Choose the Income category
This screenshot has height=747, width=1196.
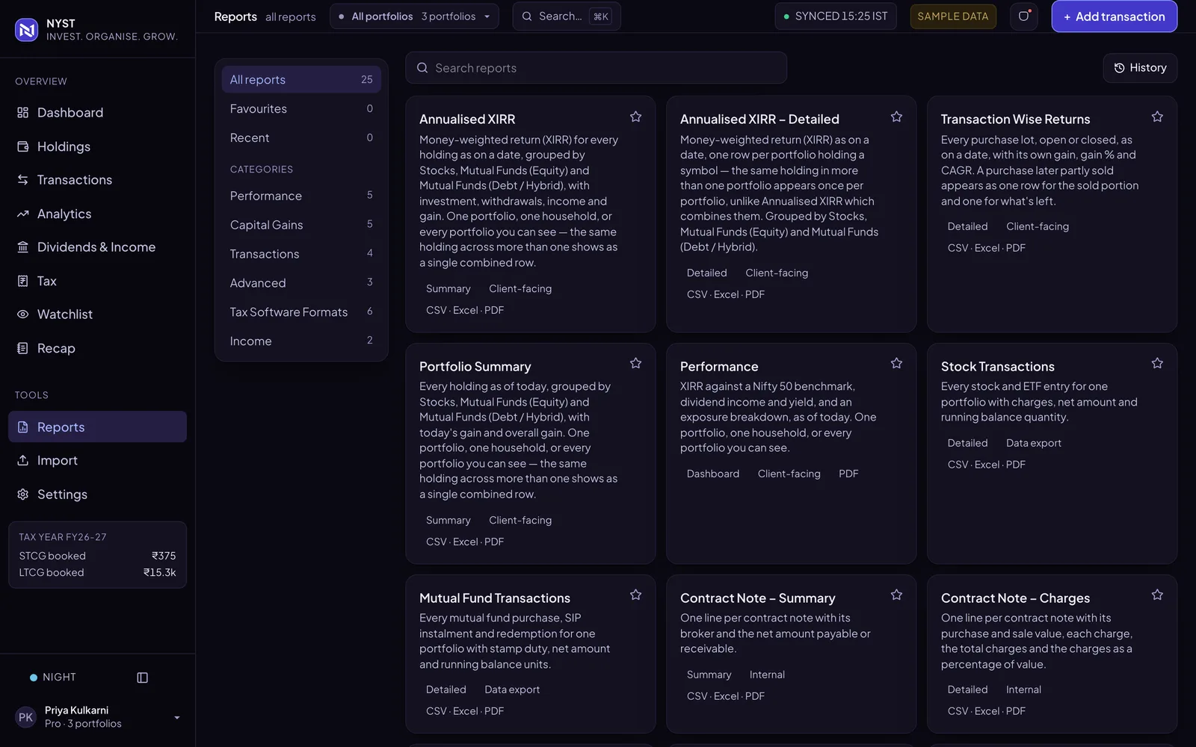[x=301, y=341]
